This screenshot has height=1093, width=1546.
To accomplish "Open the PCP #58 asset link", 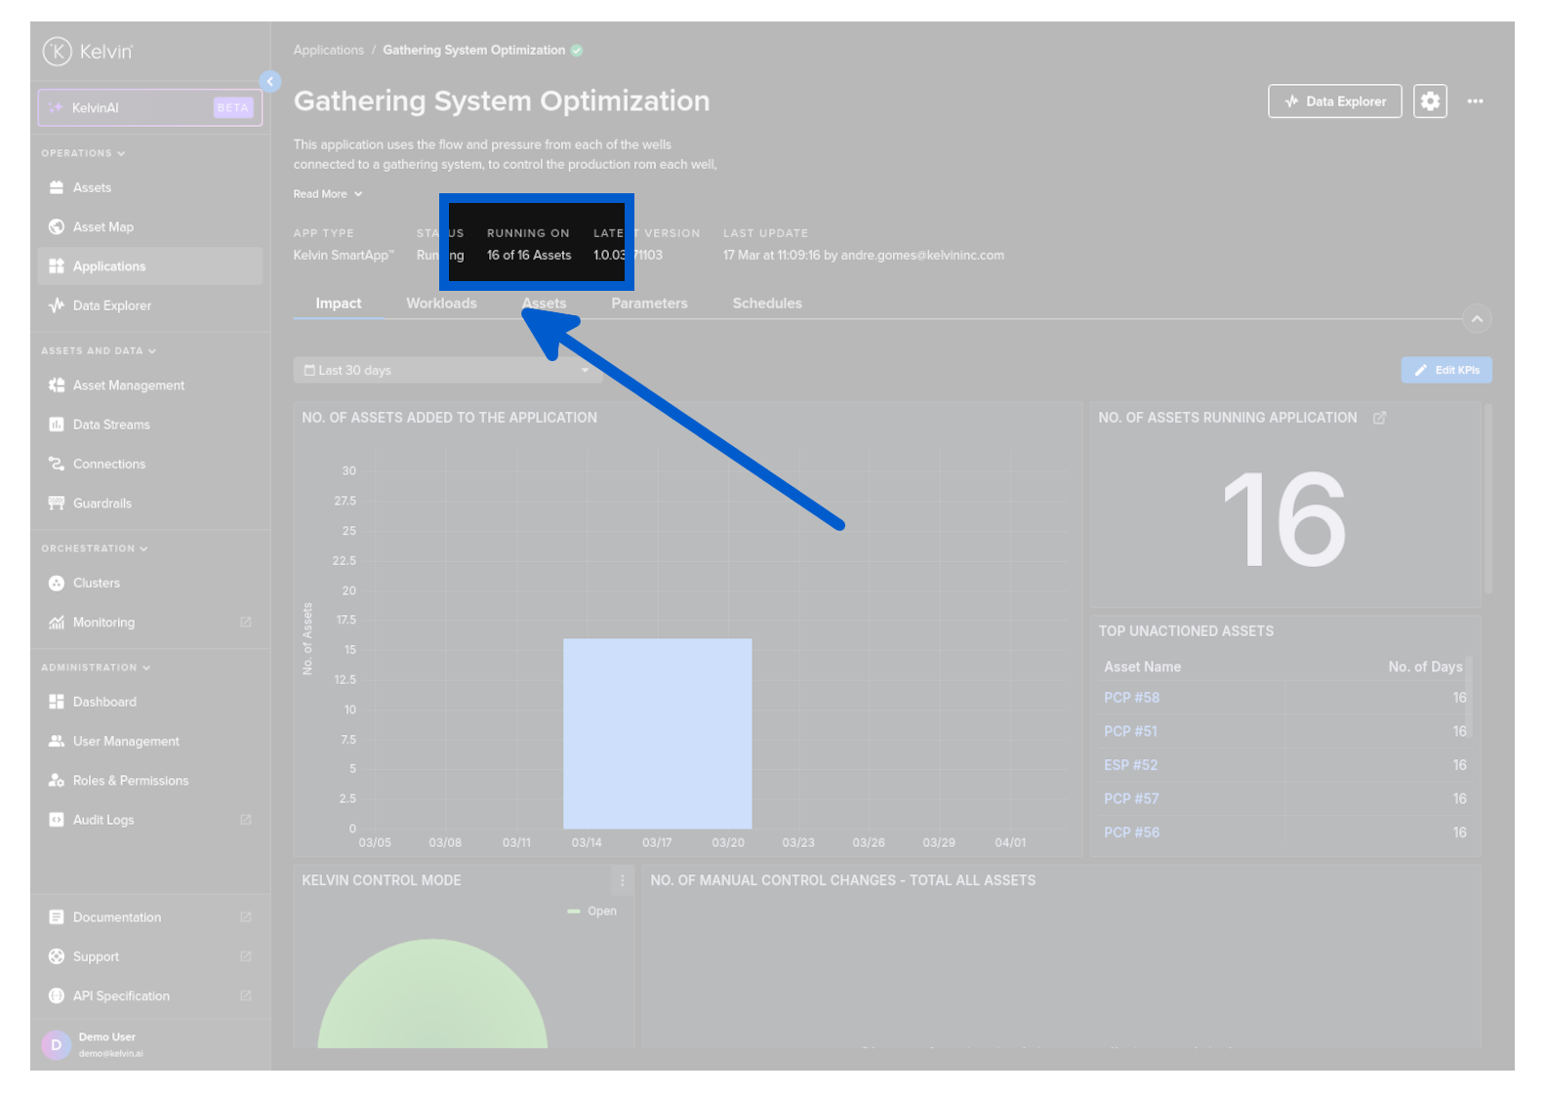I will coord(1131,698).
